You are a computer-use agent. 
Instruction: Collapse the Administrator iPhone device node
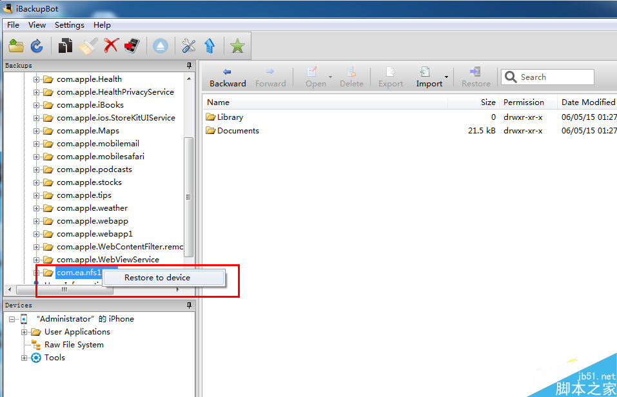(x=12, y=319)
